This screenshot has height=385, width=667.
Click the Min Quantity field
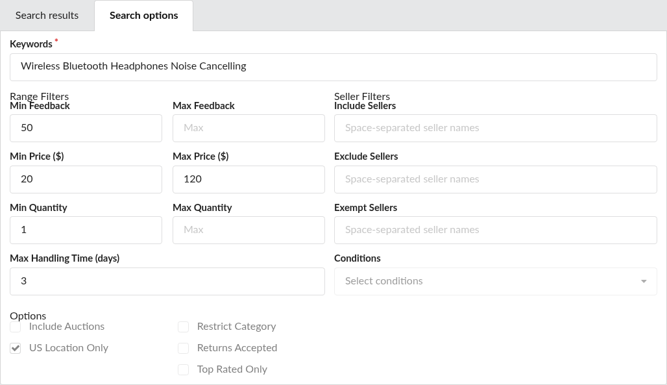coord(86,230)
